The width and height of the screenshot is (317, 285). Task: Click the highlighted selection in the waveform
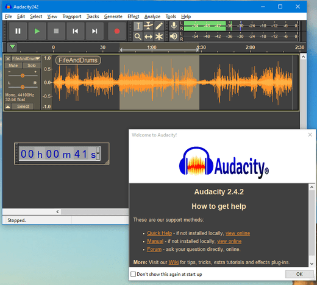click(159, 82)
